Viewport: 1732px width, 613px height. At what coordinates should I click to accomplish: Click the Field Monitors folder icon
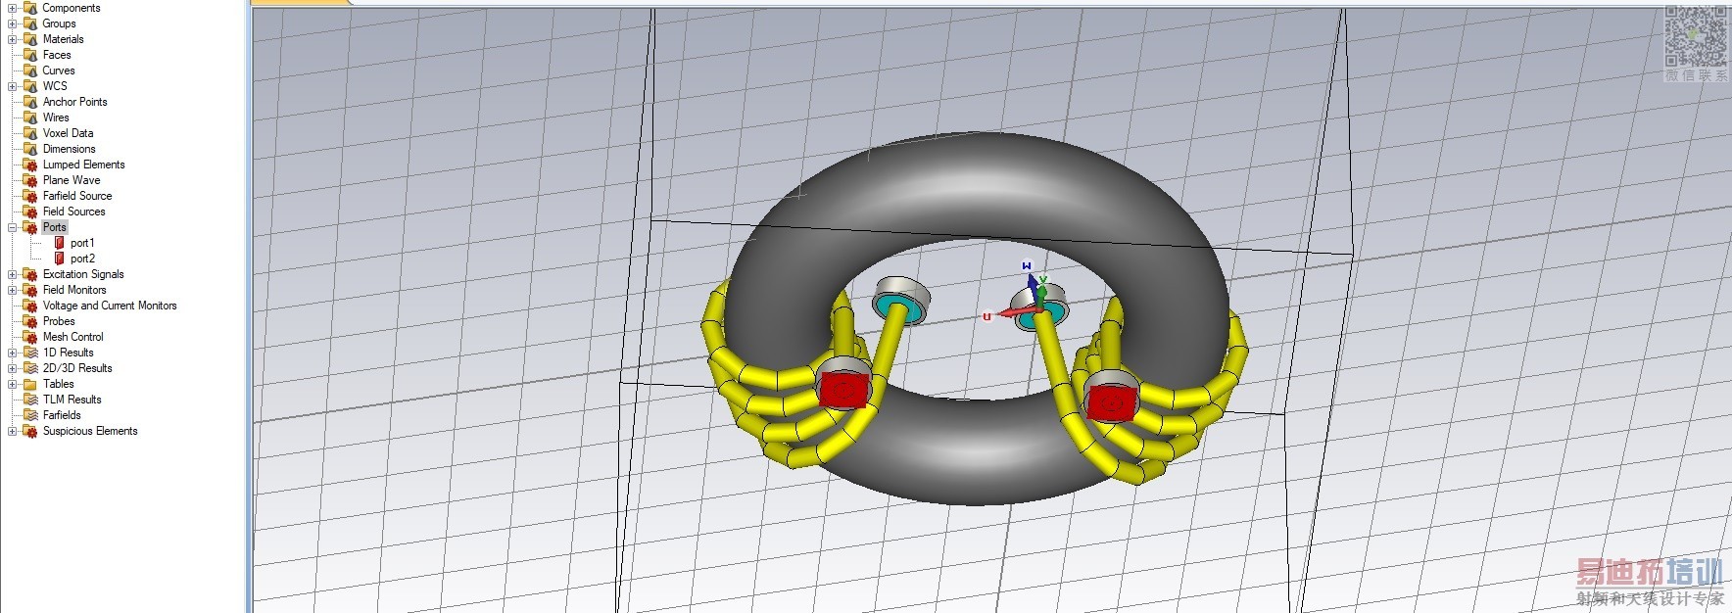[30, 290]
